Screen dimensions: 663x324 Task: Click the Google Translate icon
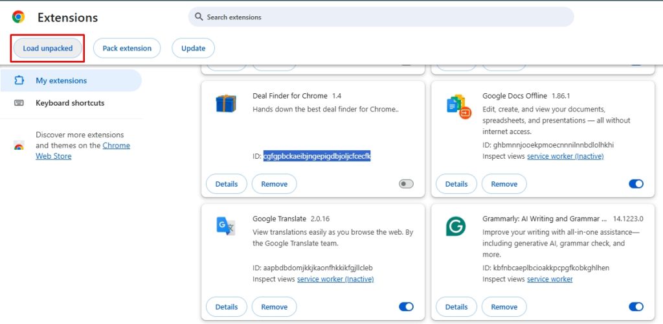[226, 226]
